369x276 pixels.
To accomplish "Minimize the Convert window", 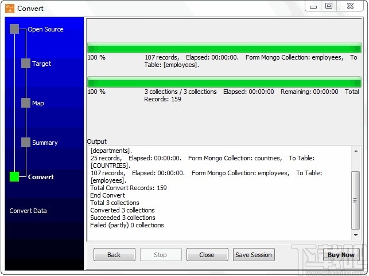I will [313, 6].
